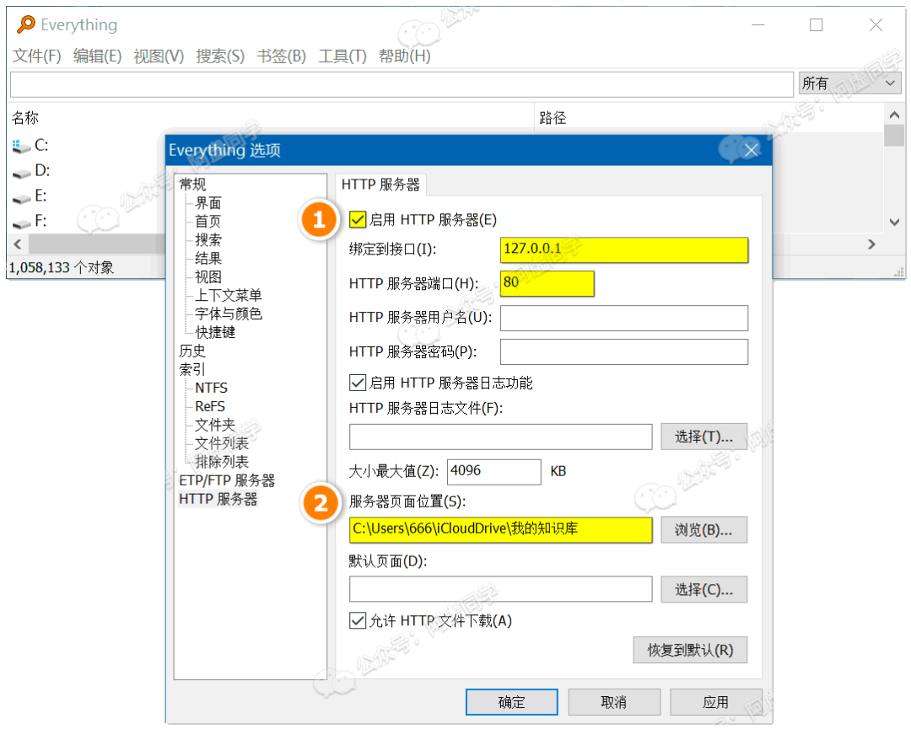Click the bind interface field 127.0.0.1

(x=624, y=249)
